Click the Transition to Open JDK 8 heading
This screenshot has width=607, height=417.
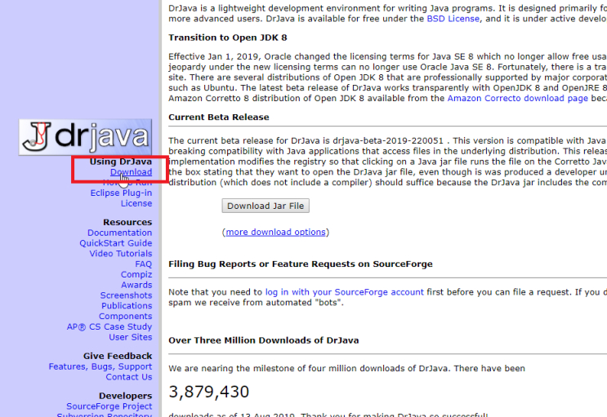228,38
